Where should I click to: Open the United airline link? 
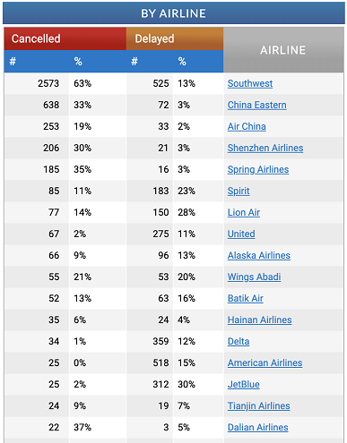pyautogui.click(x=241, y=234)
